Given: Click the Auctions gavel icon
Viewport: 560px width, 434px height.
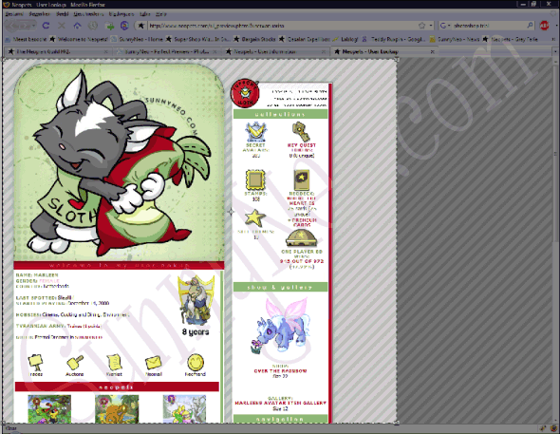Looking at the screenshot, I should click(x=75, y=363).
